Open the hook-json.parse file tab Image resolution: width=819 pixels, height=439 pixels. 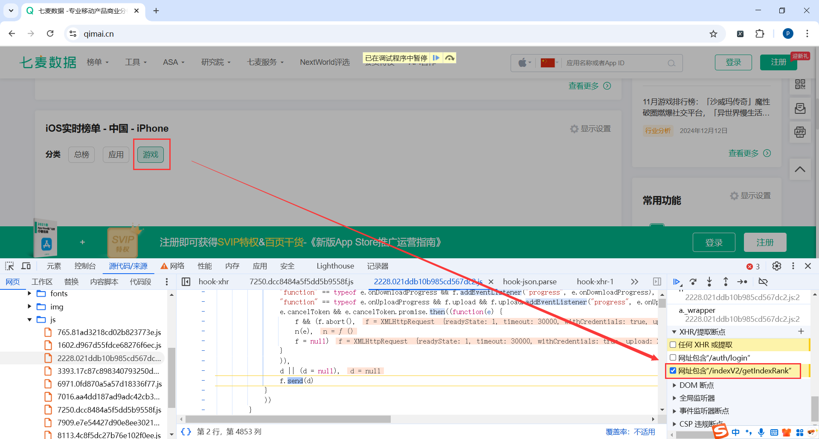click(530, 282)
